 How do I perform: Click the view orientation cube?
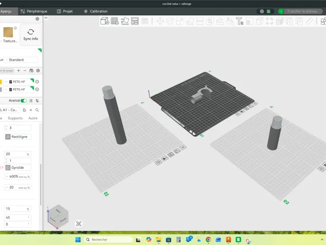58,217
